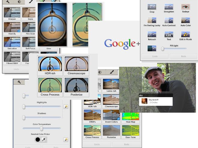Click the original blue ring photo

click(x=52, y=25)
